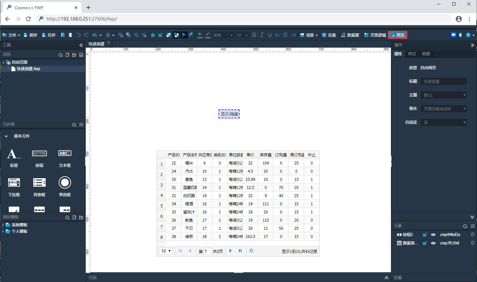Screen dimensions: 477x282
Task: Toggle underline text formatting
Action: pyautogui.click(x=270, y=35)
